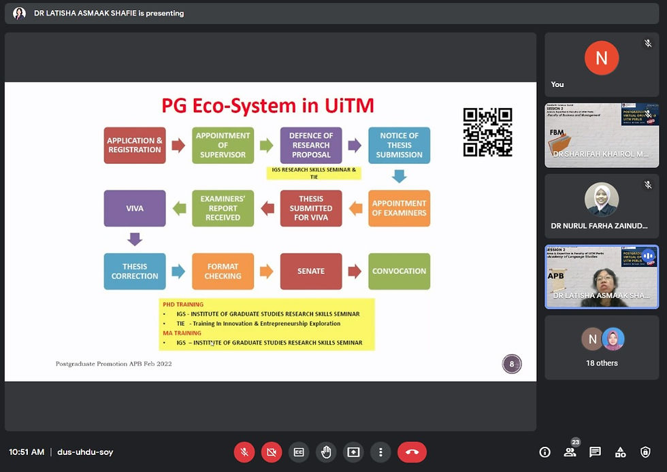Click 'APPOINTMENT OF SUPERVISOR' box
Screen dimensions: 667x472
[x=223, y=145]
